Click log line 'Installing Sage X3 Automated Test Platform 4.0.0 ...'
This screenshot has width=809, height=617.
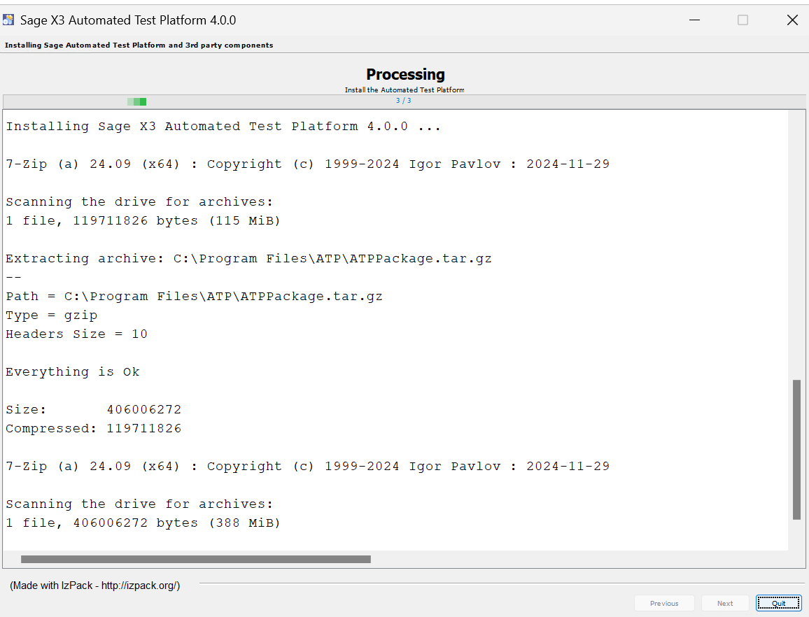pyautogui.click(x=223, y=127)
